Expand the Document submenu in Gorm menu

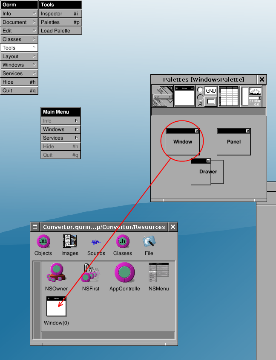tap(19, 22)
